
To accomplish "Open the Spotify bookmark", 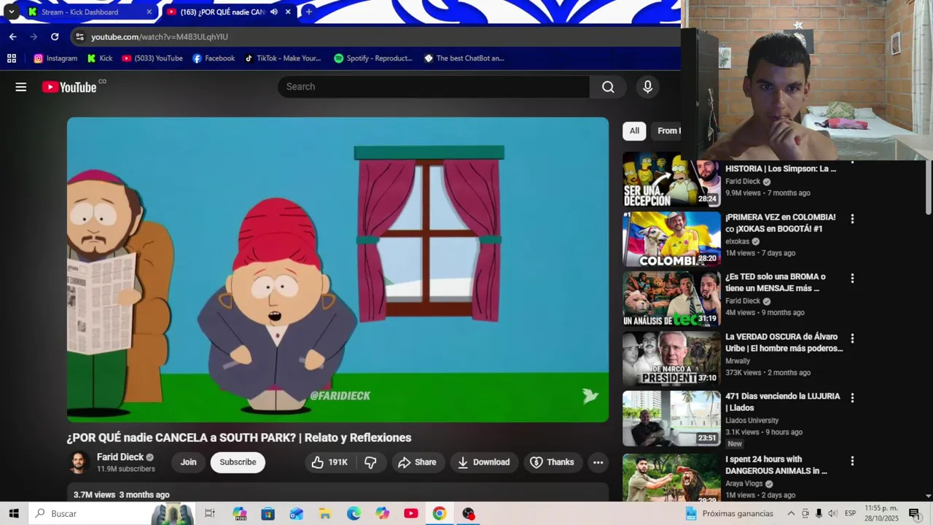I will tap(373, 58).
